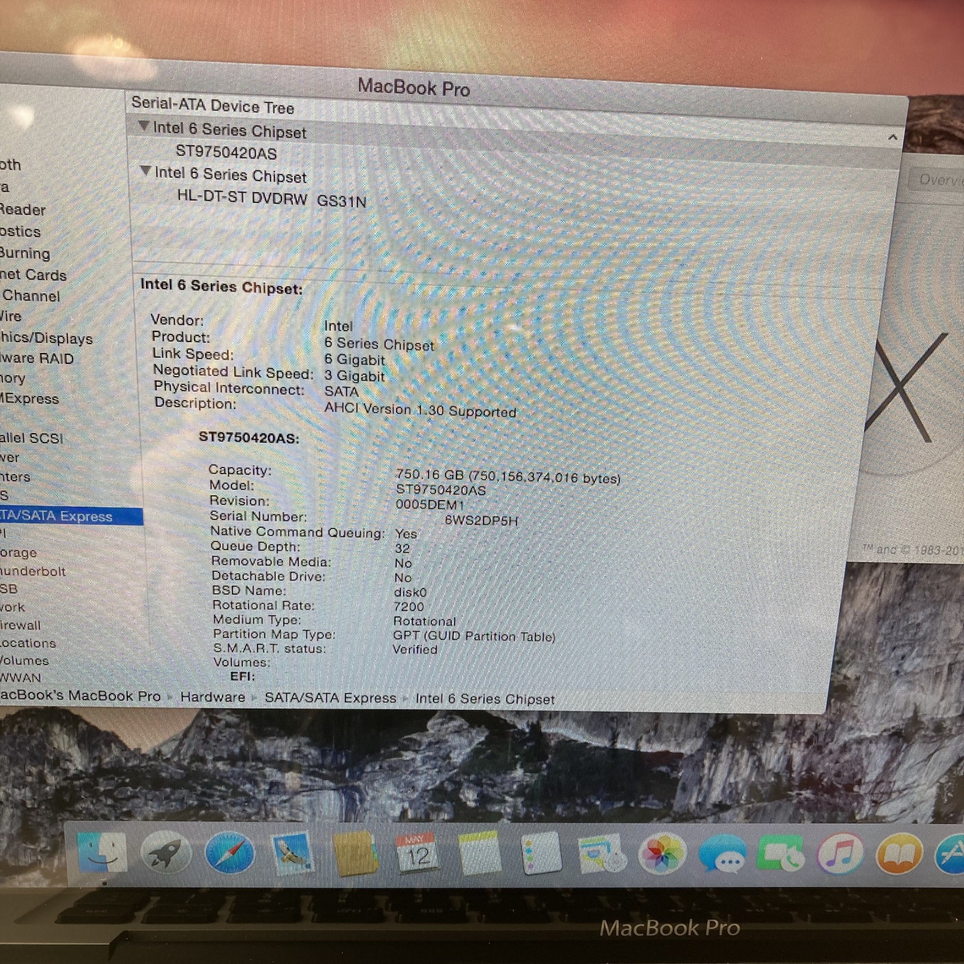Select Disc Burning item in sidebar
This screenshot has width=964, height=964.
tap(25, 253)
